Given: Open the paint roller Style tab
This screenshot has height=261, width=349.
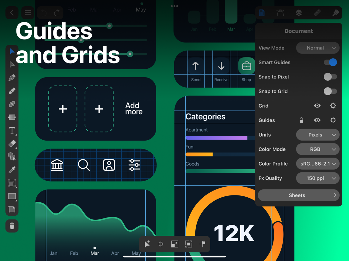Looking at the screenshot, I should [336, 13].
